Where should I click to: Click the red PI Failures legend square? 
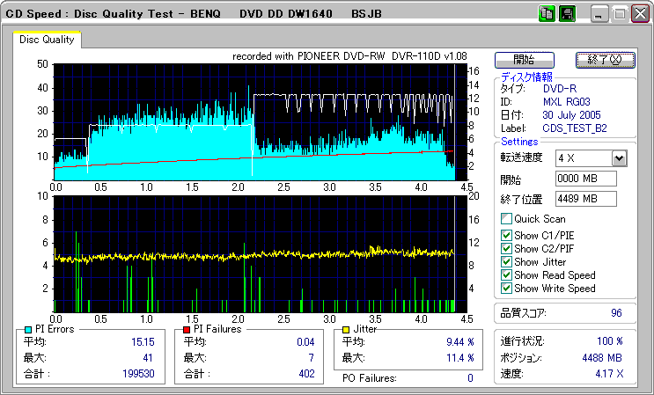click(186, 330)
